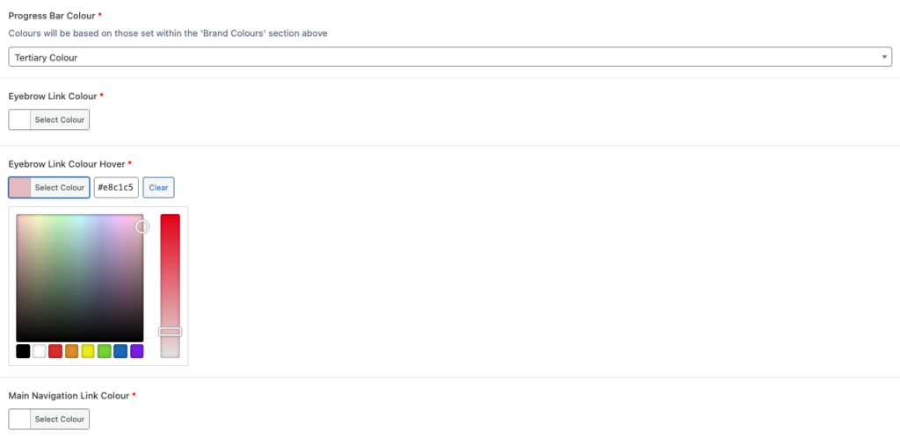Click the white preview swatch for Eyebrow Link Colour
Screen dimensions: 900x438
(x=19, y=119)
